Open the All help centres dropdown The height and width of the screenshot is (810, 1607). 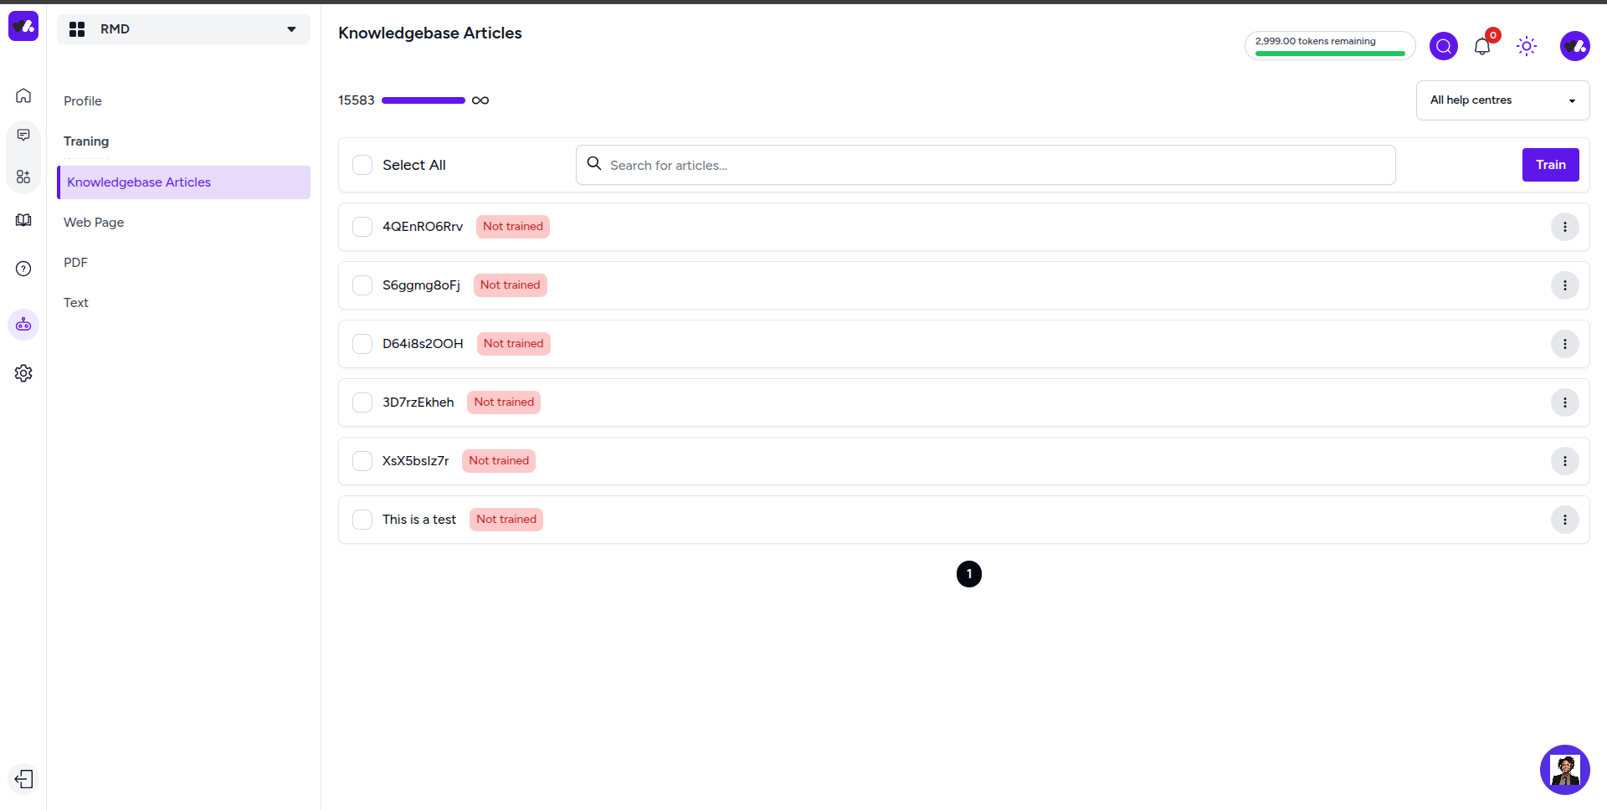pos(1502,100)
